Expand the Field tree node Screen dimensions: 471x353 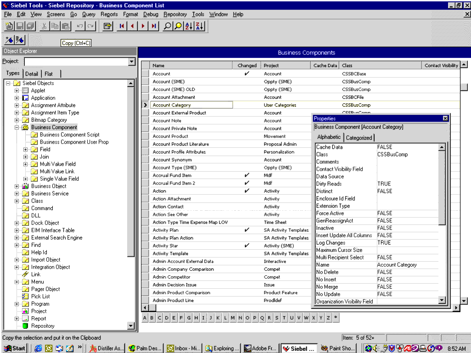tap(26, 149)
